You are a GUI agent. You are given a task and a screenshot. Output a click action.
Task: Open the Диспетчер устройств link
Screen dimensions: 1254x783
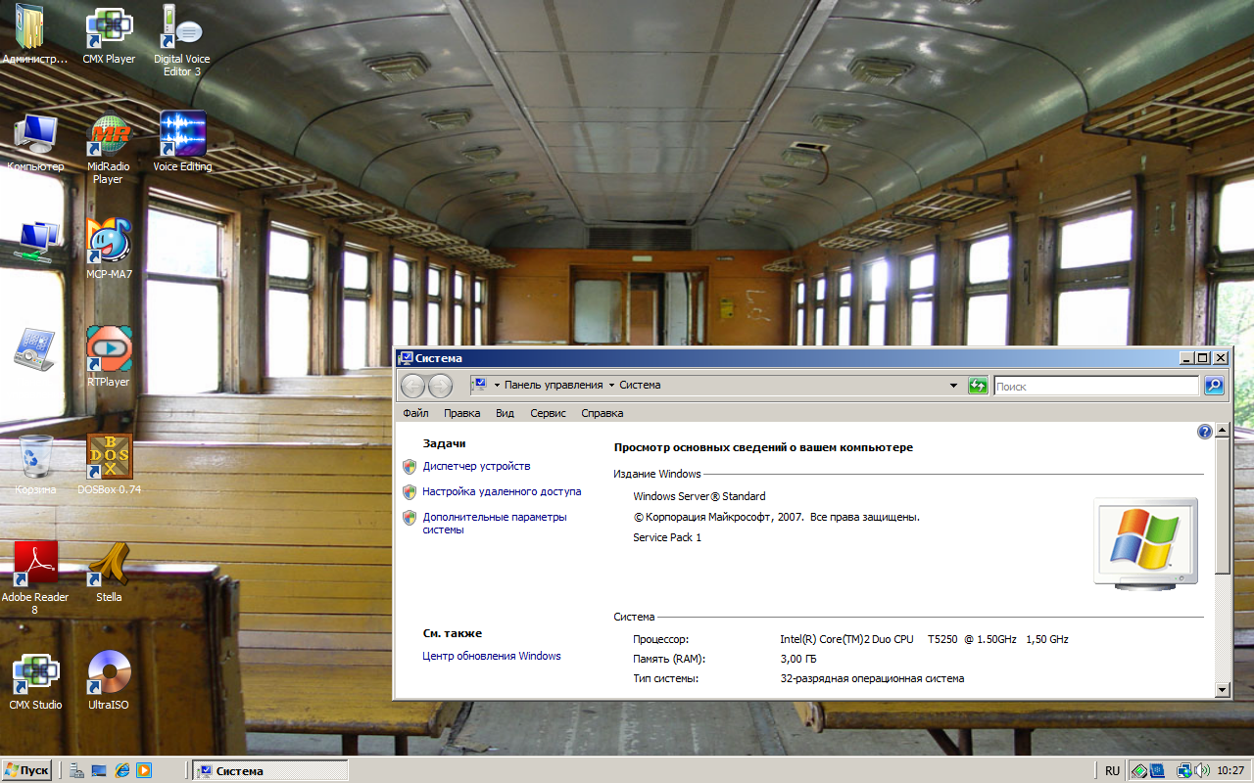click(x=476, y=466)
